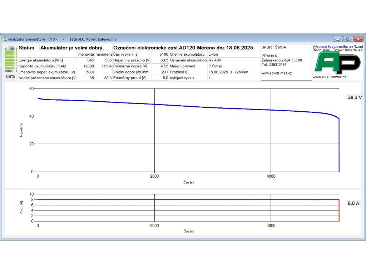366x274 pixels.
Task: Click the www.sportsimsa.cz website text
Action: click(277, 73)
